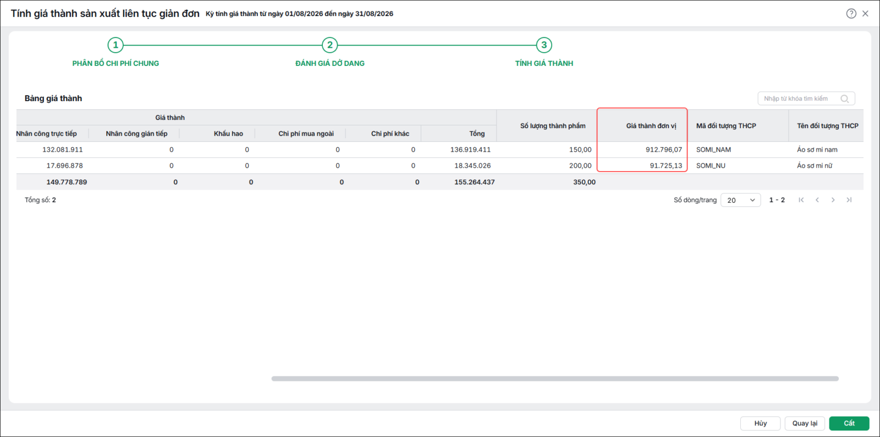Select step 2 circle icon

coord(330,45)
